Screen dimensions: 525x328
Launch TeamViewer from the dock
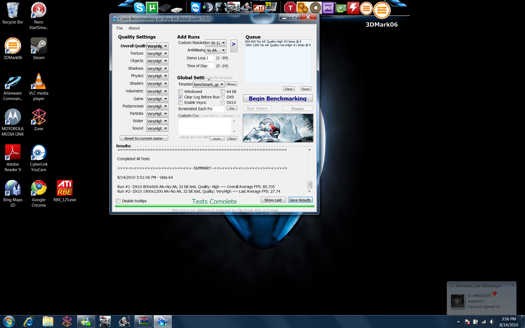coord(196,8)
